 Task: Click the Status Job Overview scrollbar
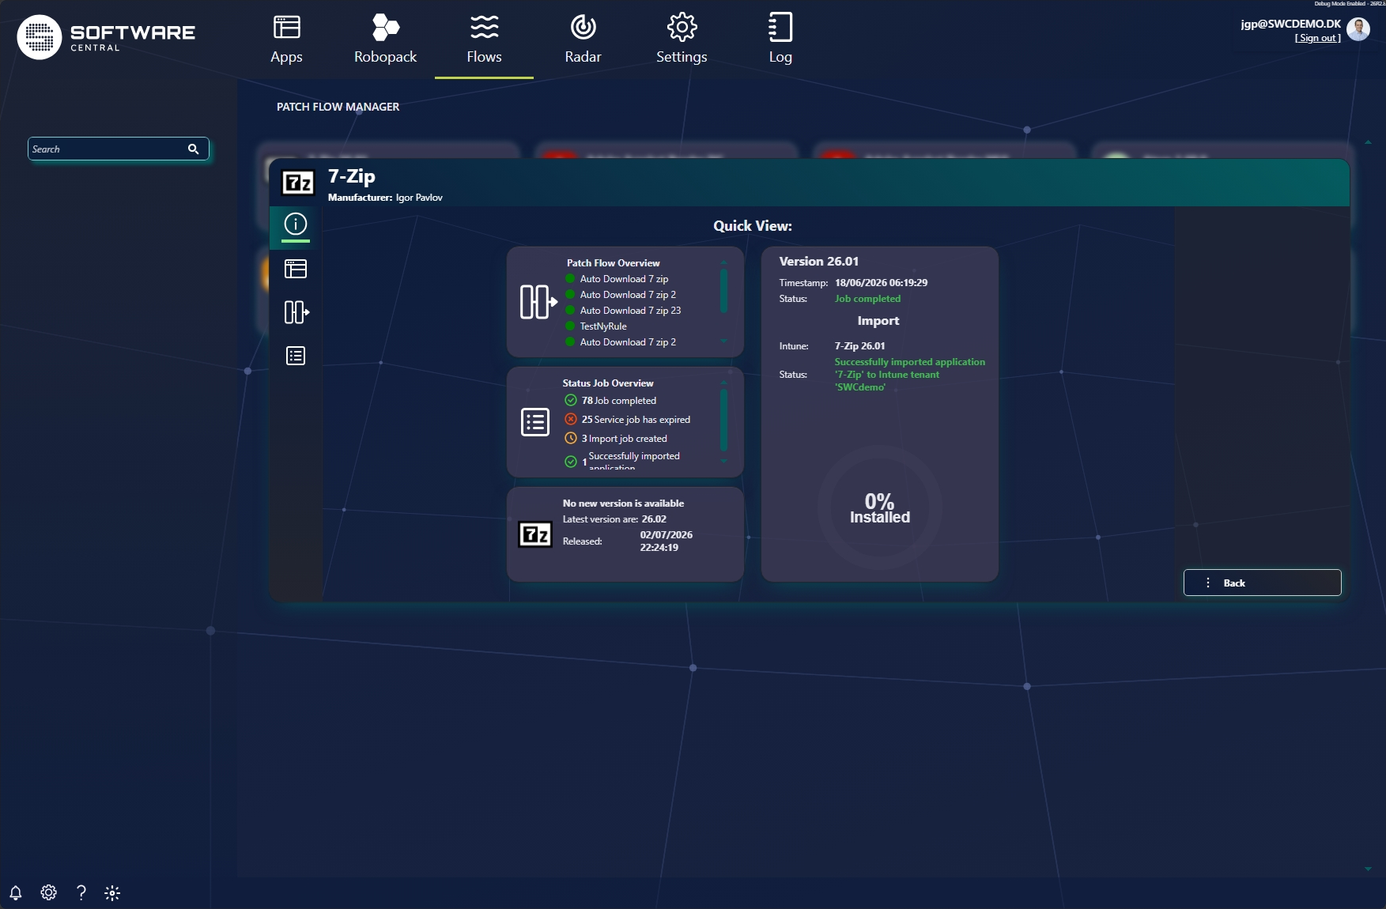point(723,420)
